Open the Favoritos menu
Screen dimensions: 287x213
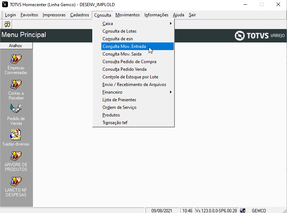[x=29, y=15]
